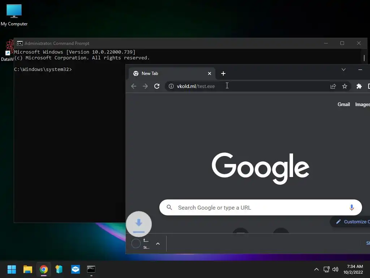
Task: Expand download item options chevron
Action: point(158,244)
